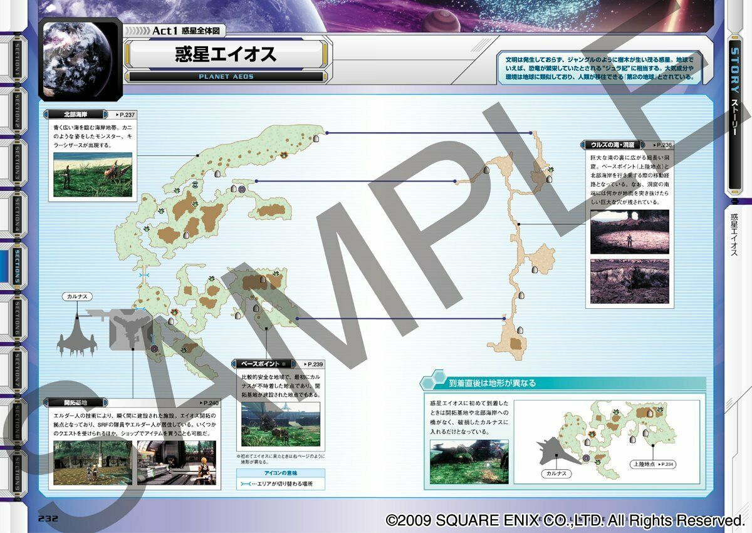Open the right 開拓基地 shop interior screenshot
Image resolution: width=752 pixels, height=533 pixels.
click(x=176, y=463)
